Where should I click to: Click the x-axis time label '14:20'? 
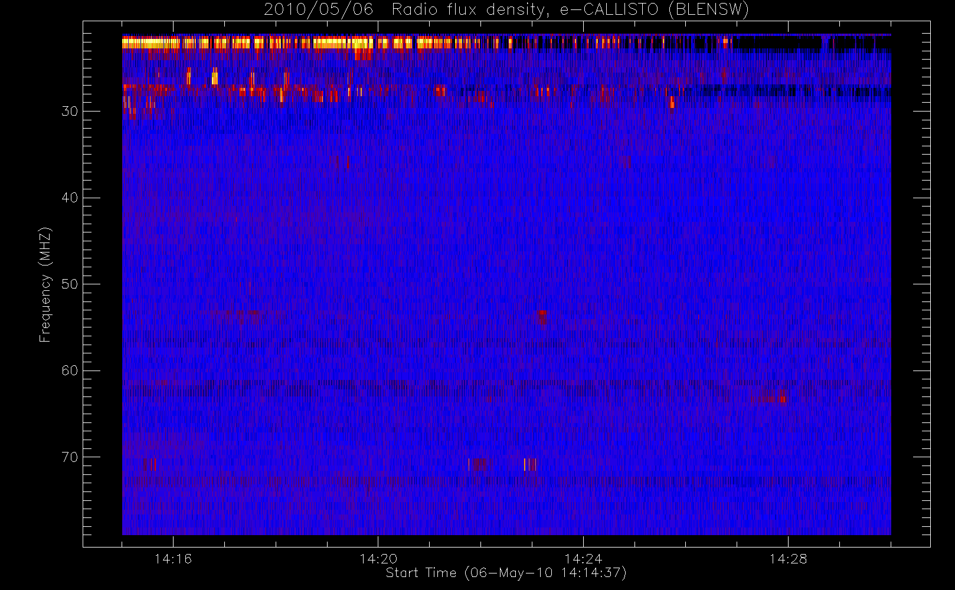click(x=378, y=559)
